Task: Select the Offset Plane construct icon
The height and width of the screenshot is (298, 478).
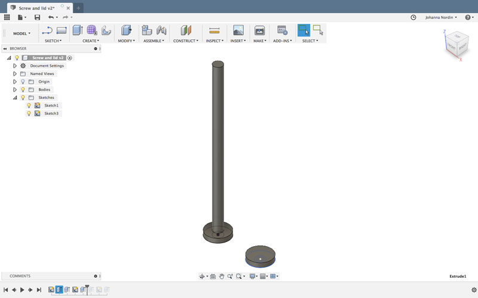Action: point(186,30)
